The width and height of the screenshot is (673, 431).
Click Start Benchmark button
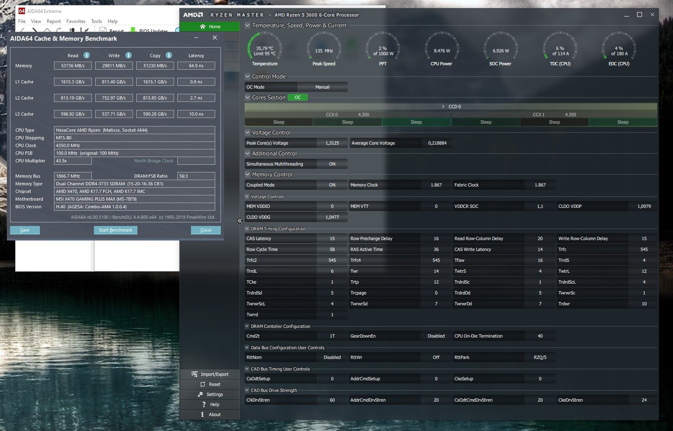point(115,230)
